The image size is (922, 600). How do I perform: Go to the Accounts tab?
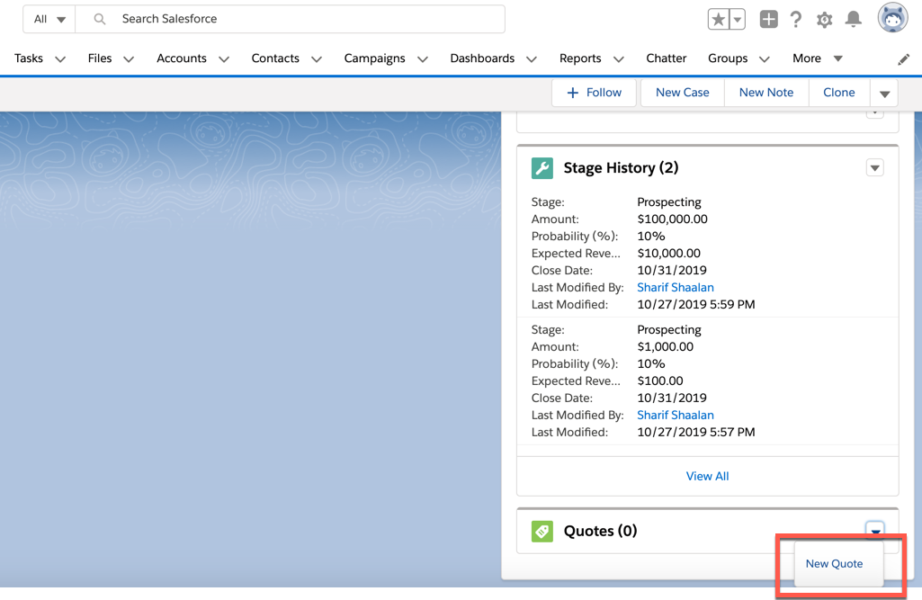(x=182, y=58)
